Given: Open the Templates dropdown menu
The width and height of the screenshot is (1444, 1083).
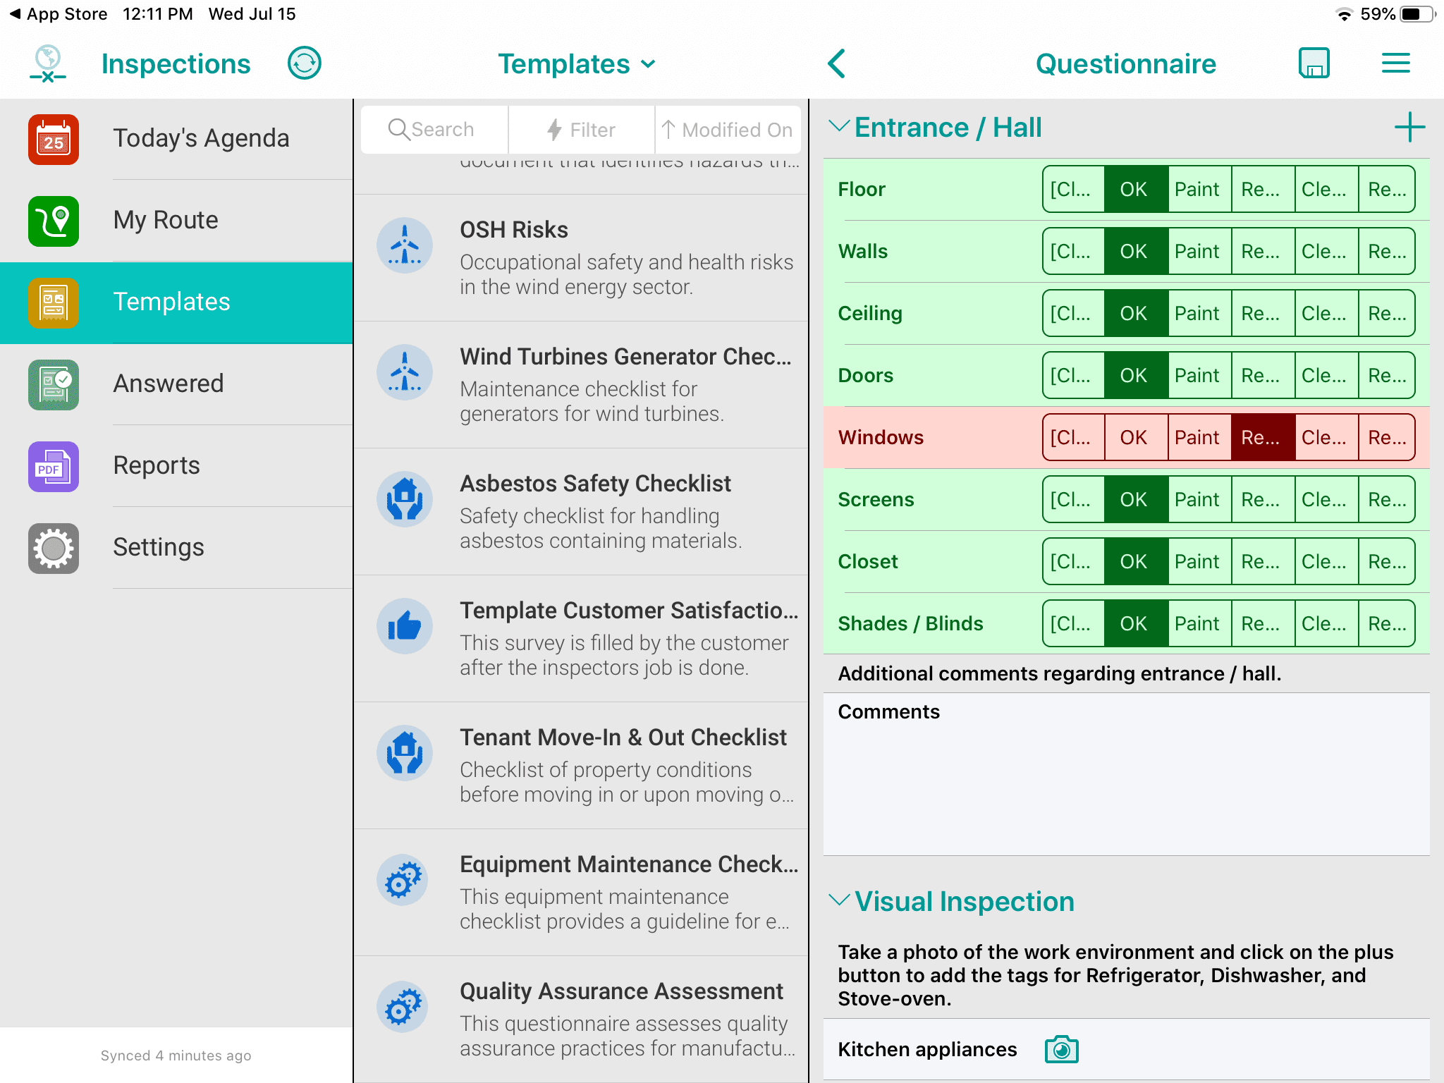Looking at the screenshot, I should [577, 63].
